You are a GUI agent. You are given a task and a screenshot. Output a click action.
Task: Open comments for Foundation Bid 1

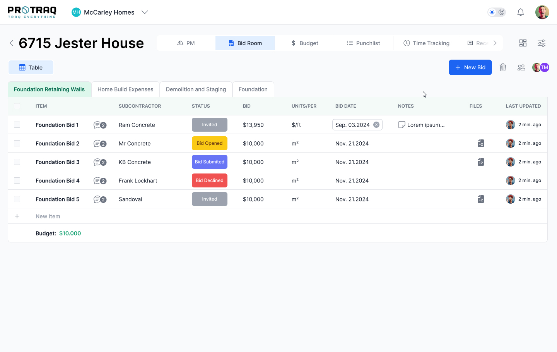click(x=100, y=125)
